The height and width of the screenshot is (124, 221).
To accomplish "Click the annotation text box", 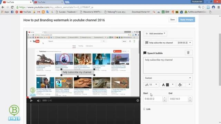I will [x=168, y=65].
